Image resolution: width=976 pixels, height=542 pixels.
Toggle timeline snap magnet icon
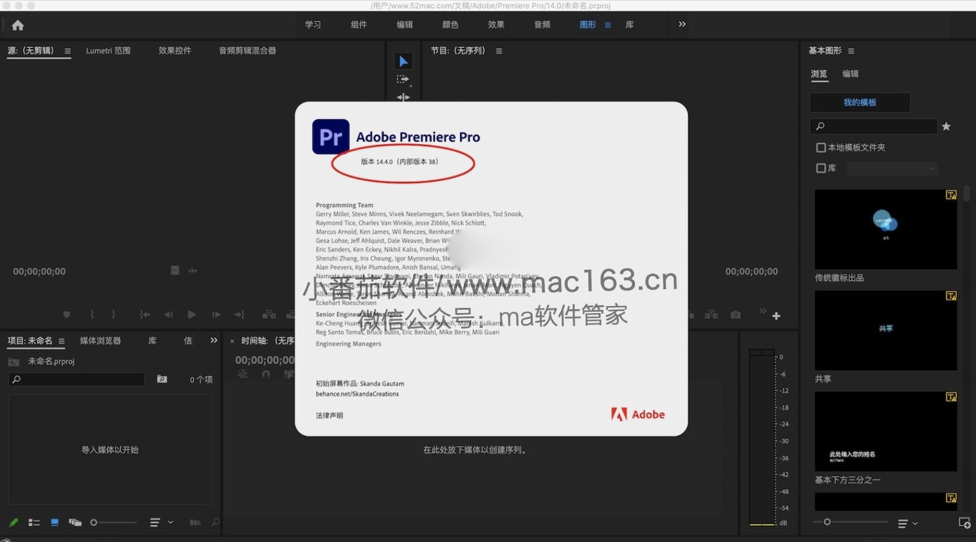click(266, 374)
